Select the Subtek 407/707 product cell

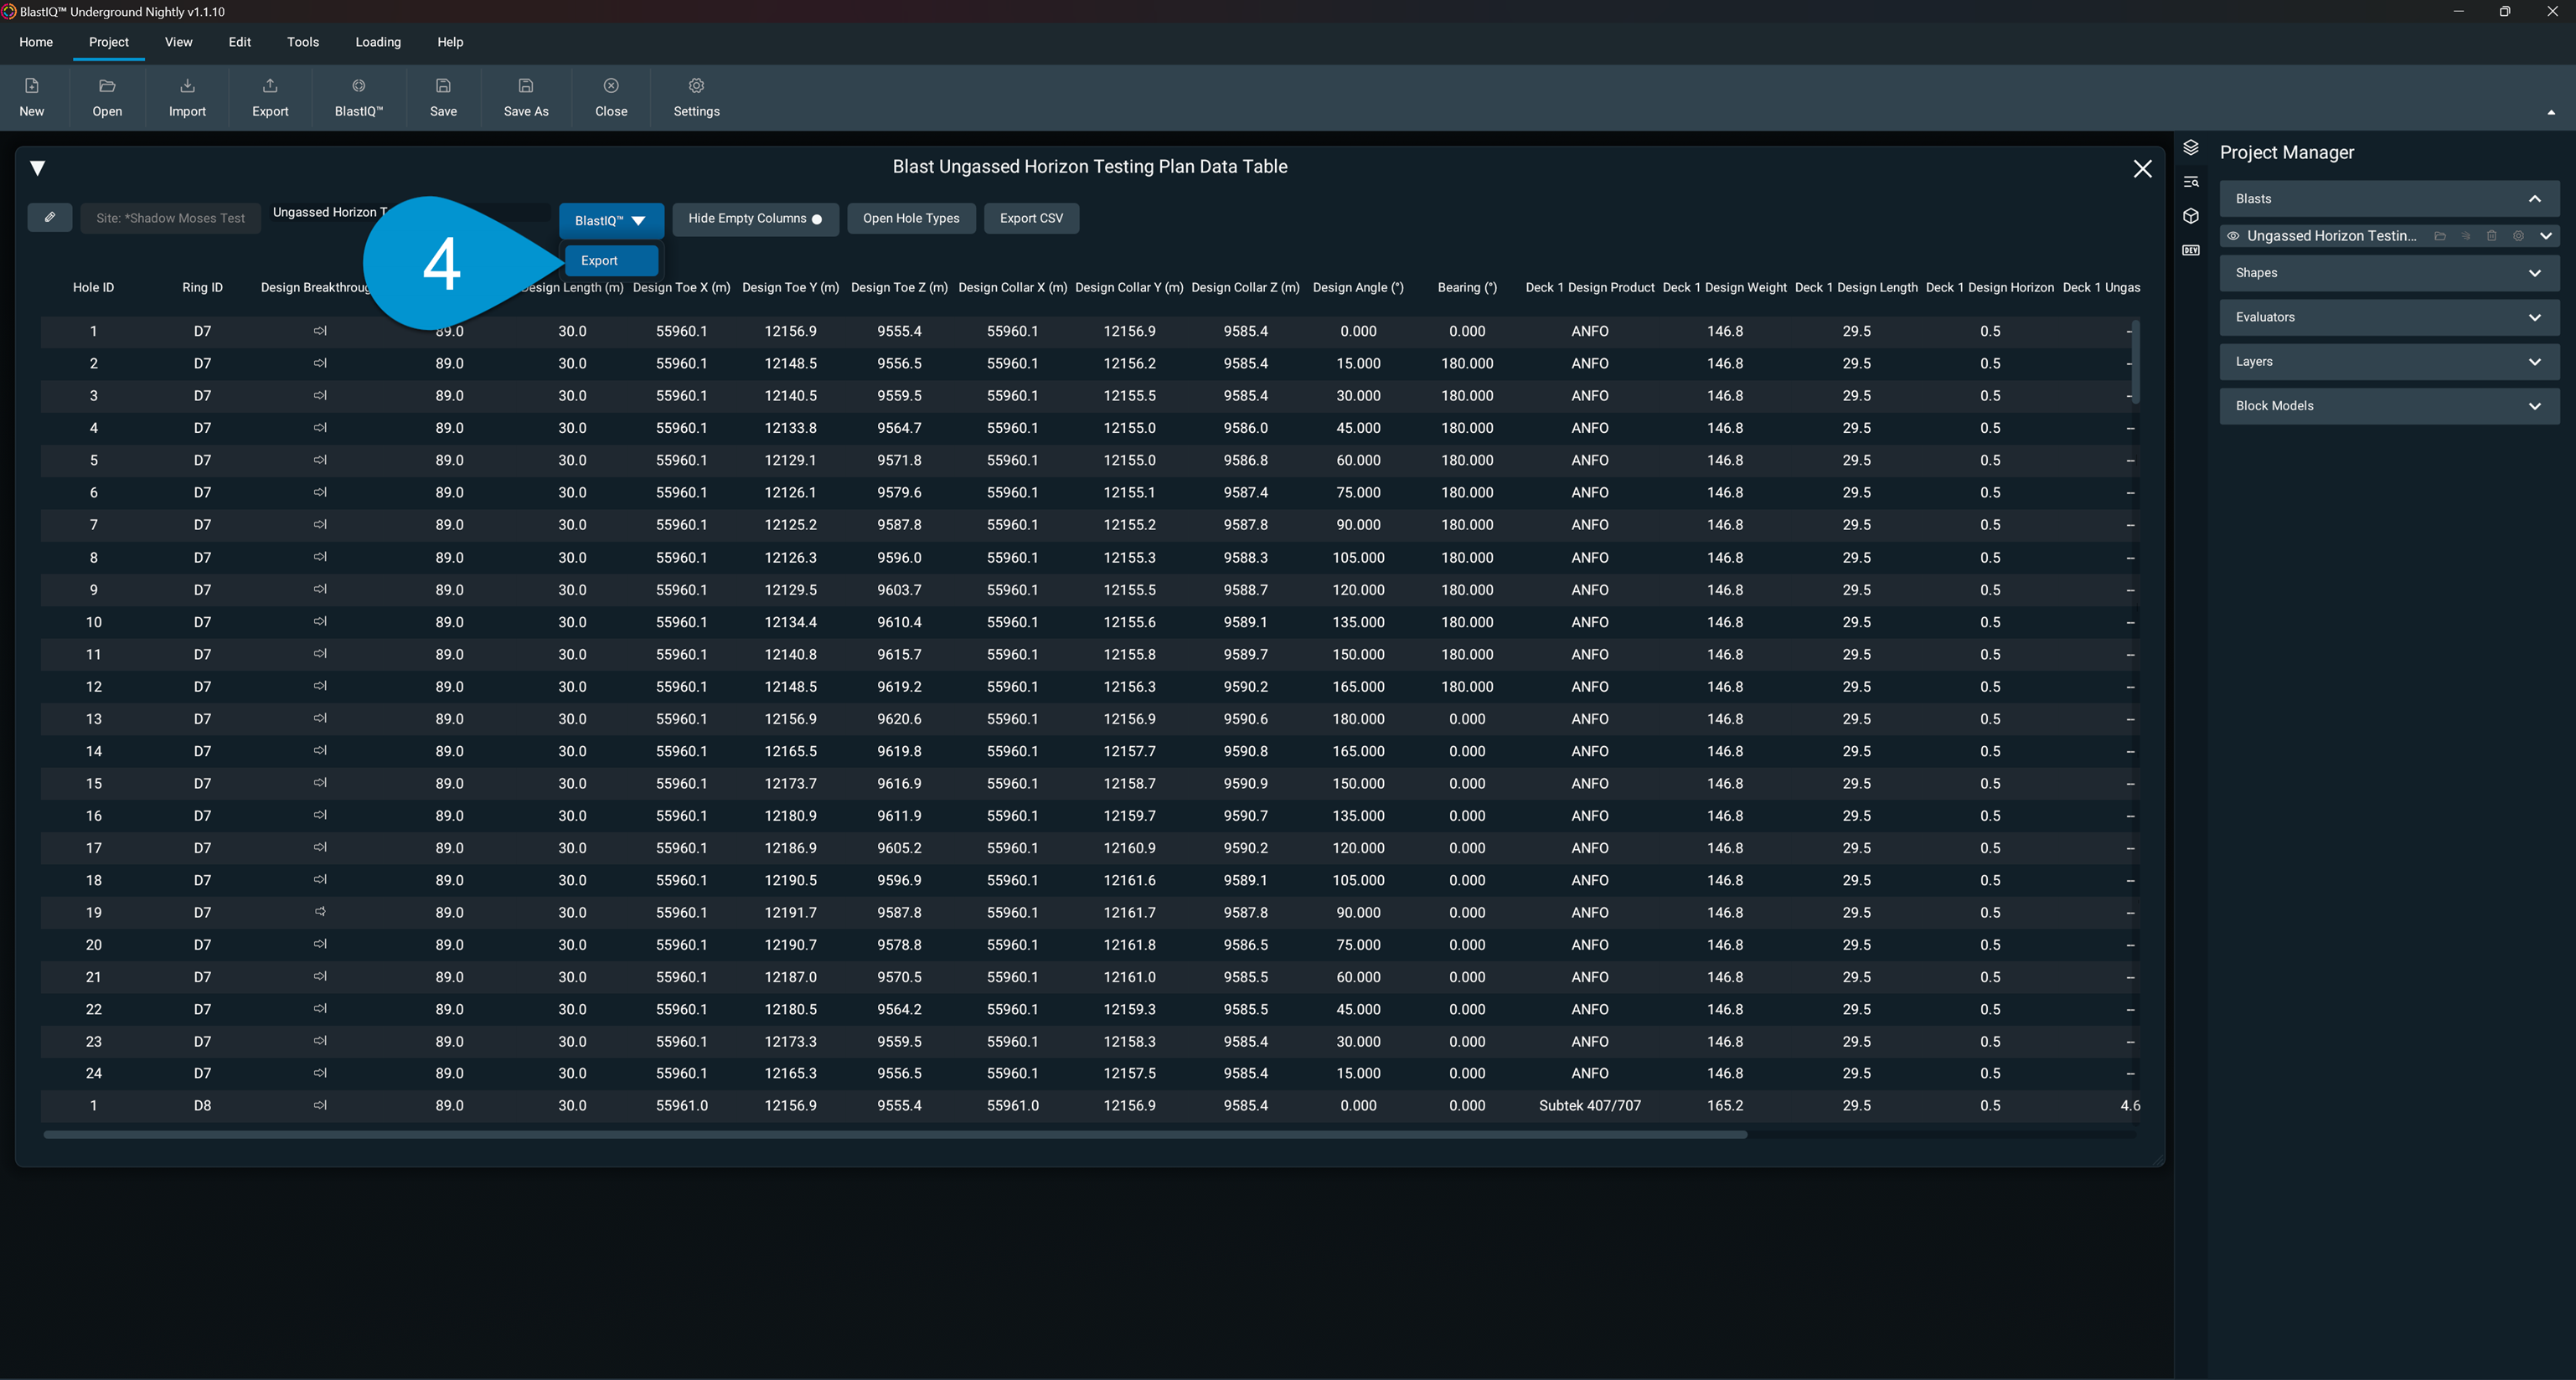tap(1590, 1105)
